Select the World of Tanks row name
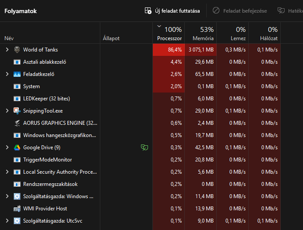Viewport: 303px width, 230px height. (x=40, y=50)
